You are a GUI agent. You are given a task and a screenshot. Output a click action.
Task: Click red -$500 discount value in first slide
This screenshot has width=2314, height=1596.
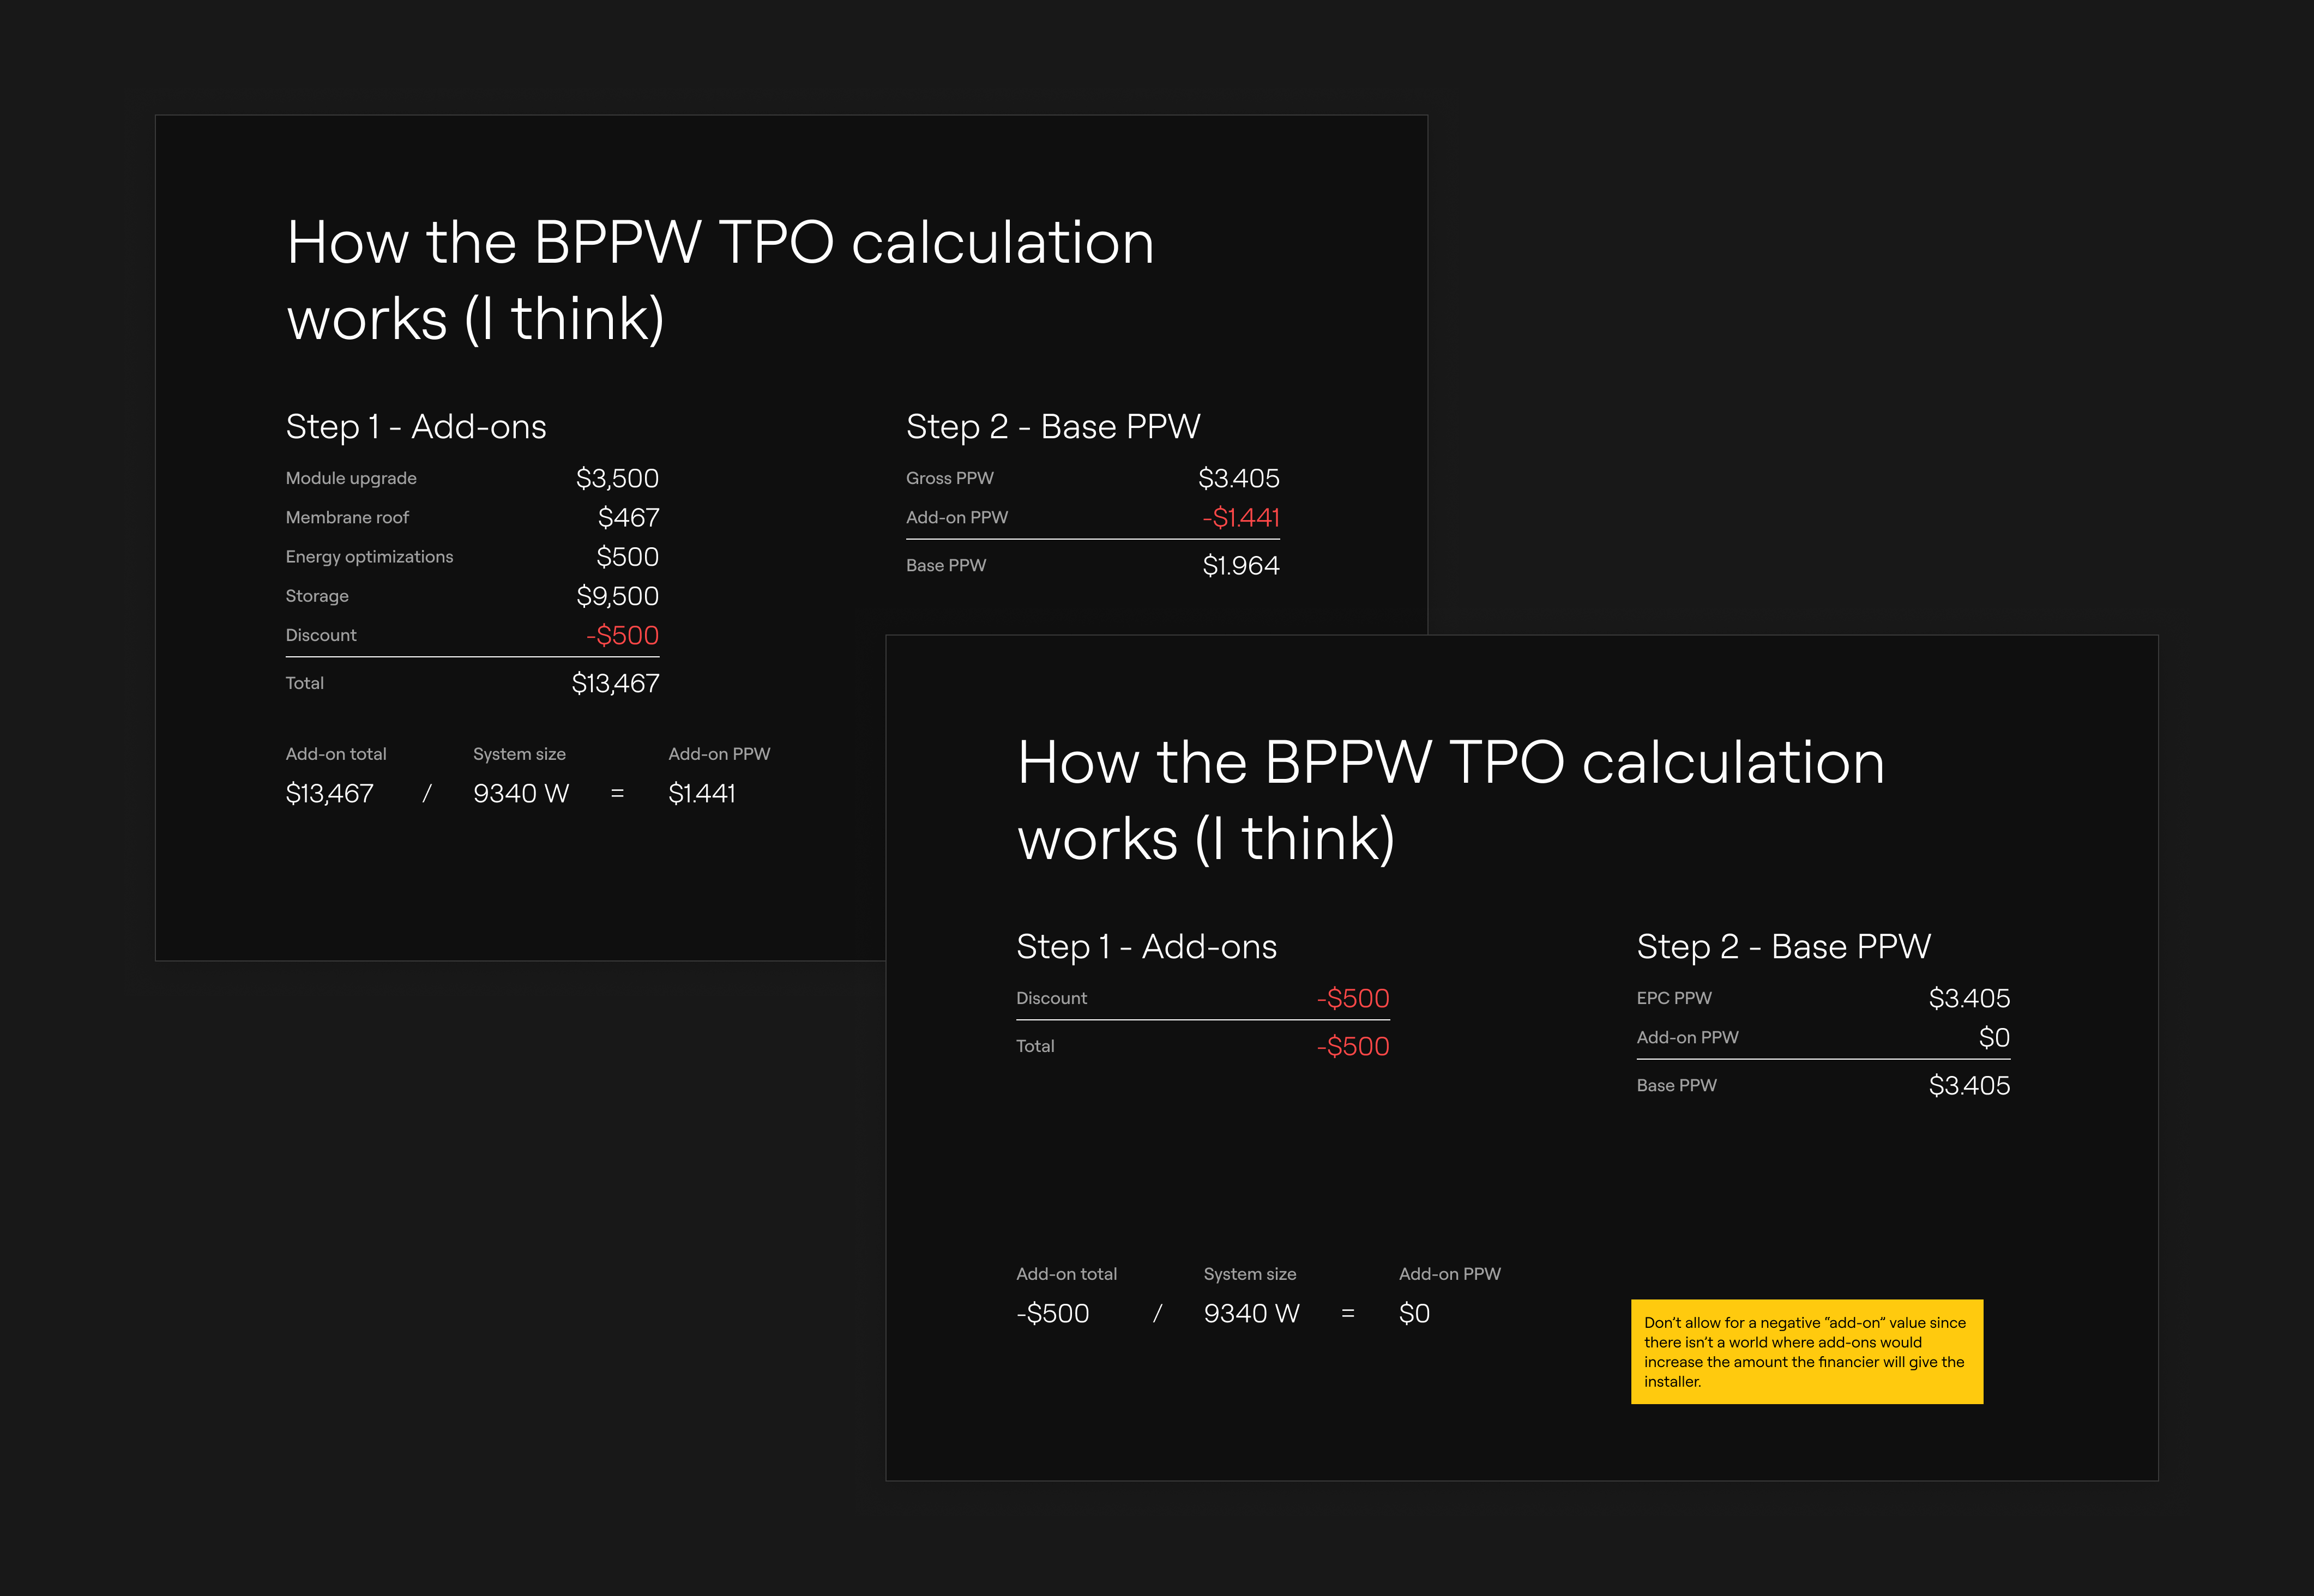point(622,636)
